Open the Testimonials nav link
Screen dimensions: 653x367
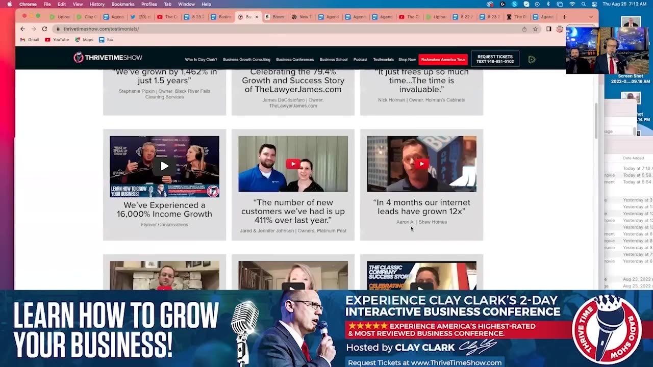[383, 60]
